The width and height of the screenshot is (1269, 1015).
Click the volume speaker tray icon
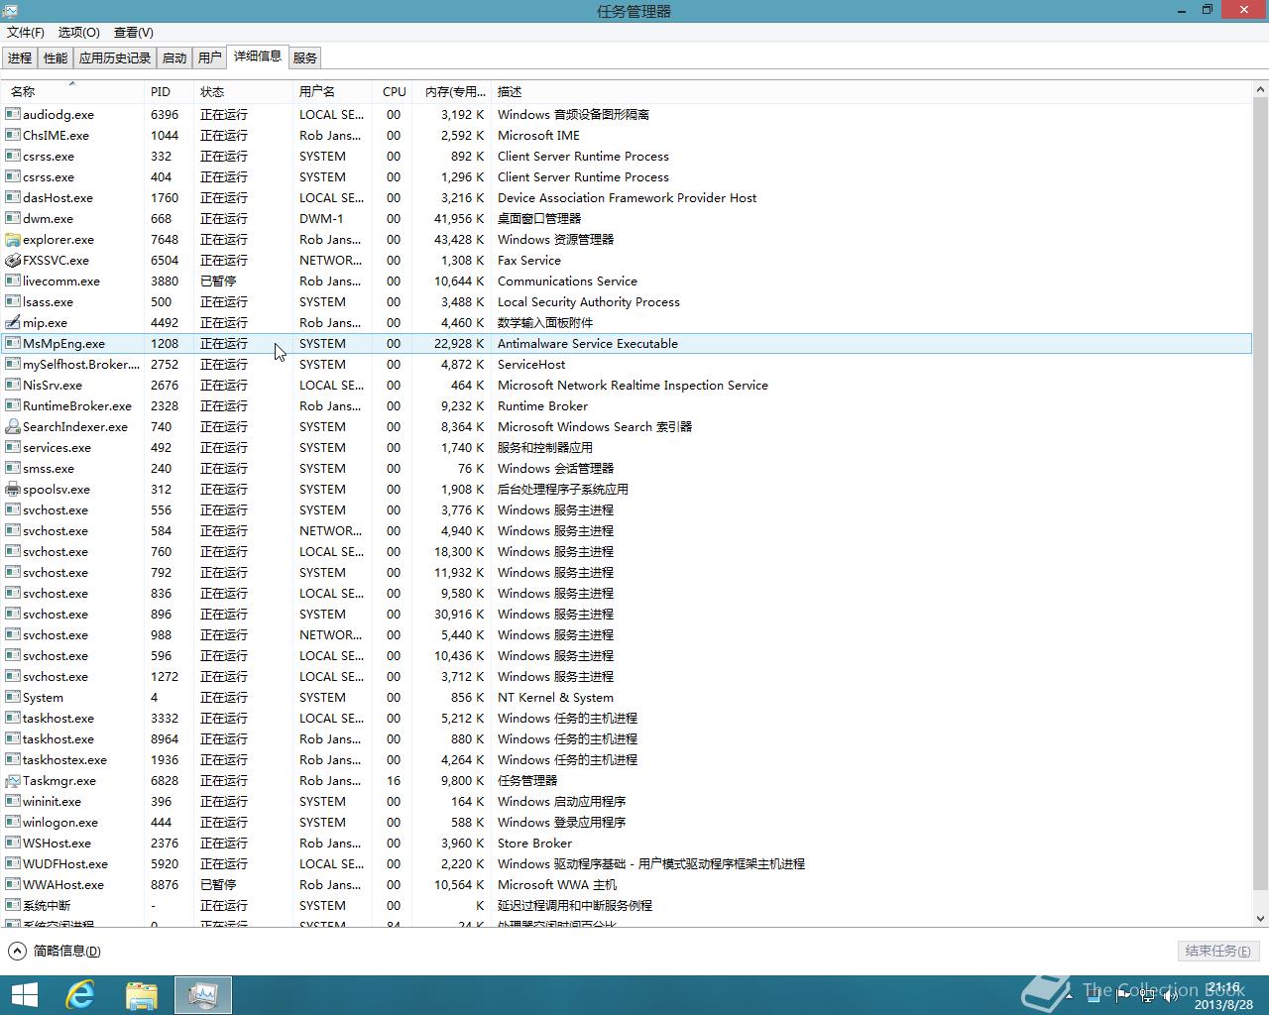(x=1170, y=996)
